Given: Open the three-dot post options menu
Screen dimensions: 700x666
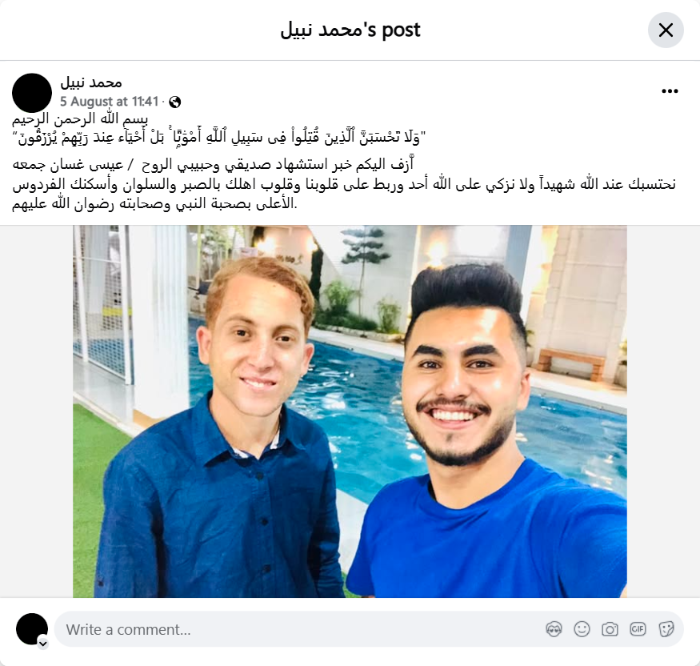Looking at the screenshot, I should 670,91.
